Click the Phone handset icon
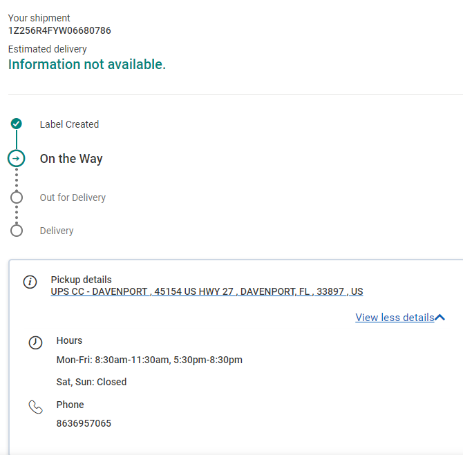 [35, 407]
